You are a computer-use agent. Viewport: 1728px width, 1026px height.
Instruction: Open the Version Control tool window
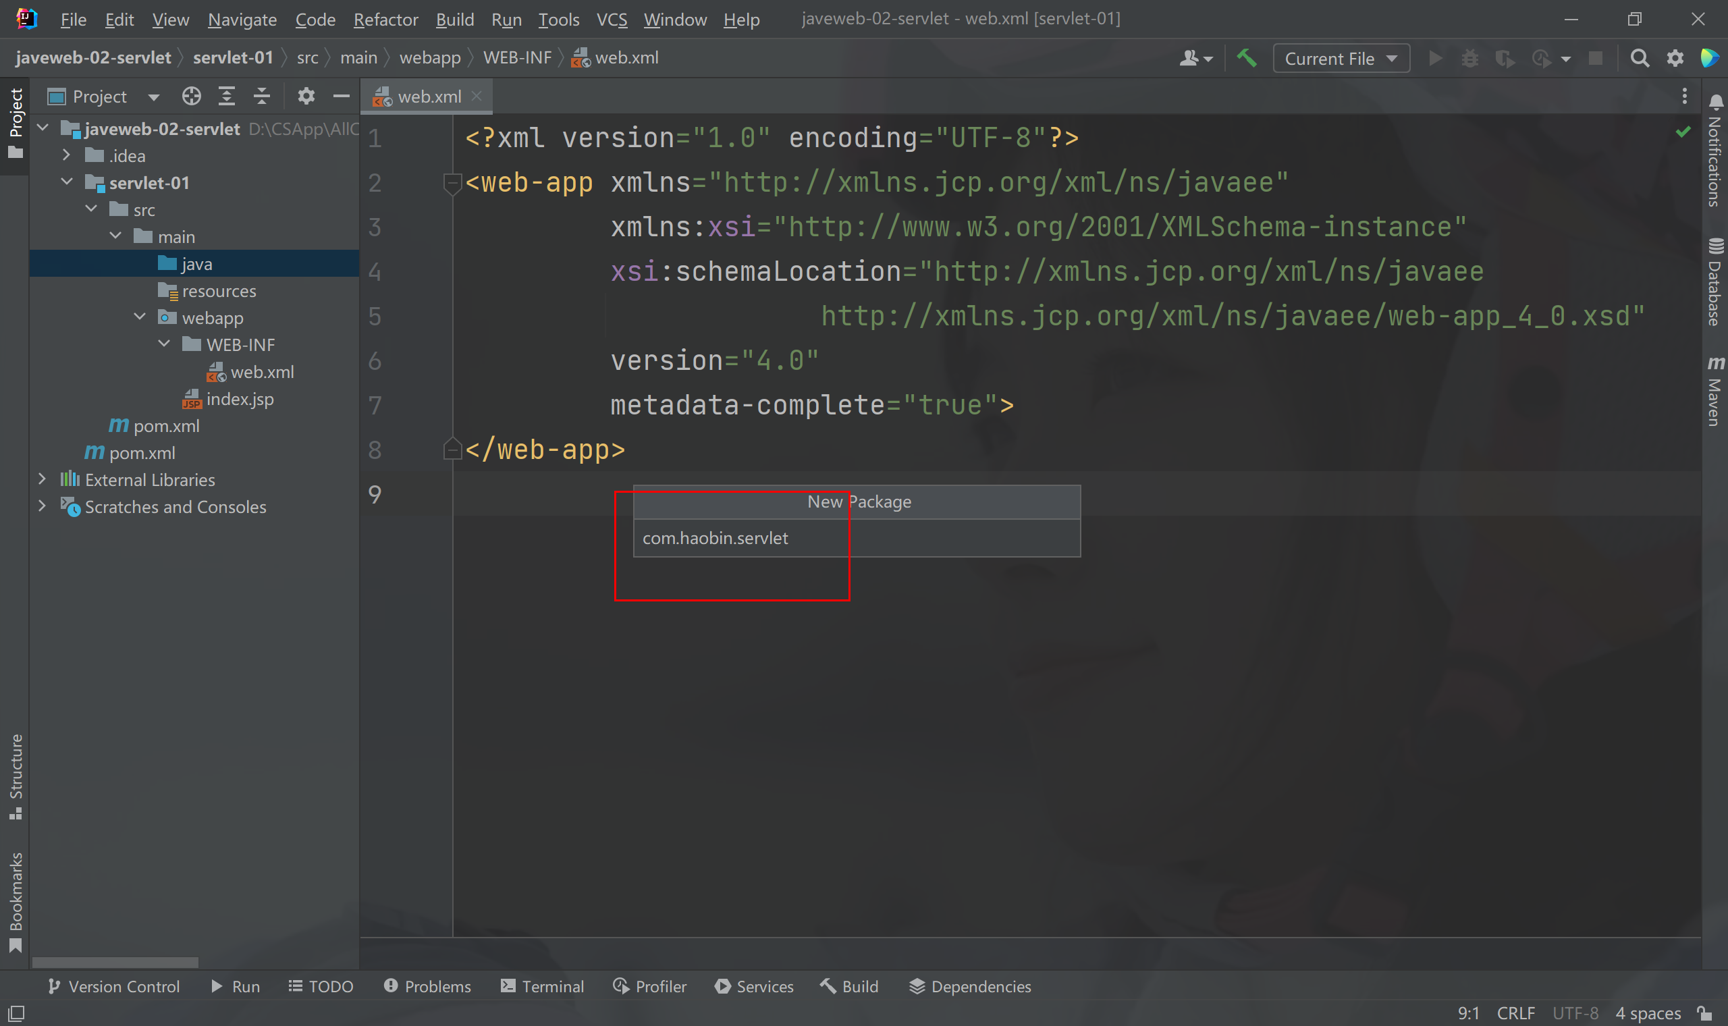point(113,987)
